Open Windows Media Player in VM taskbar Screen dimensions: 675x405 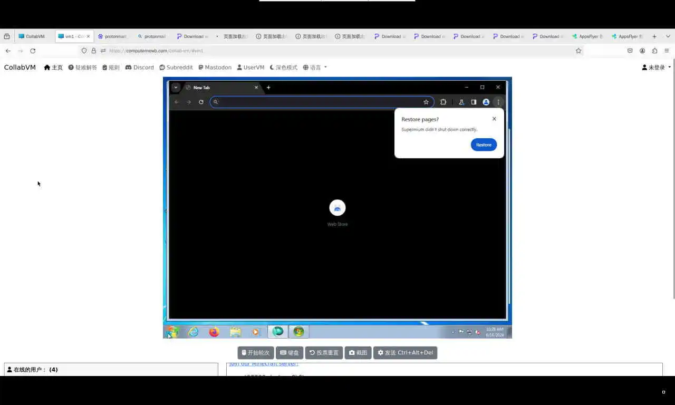tap(256, 332)
